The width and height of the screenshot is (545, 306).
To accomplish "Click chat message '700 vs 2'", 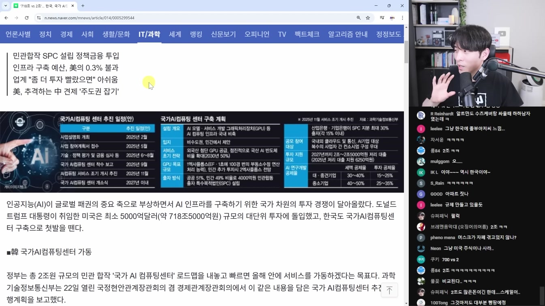I will click(450, 260).
